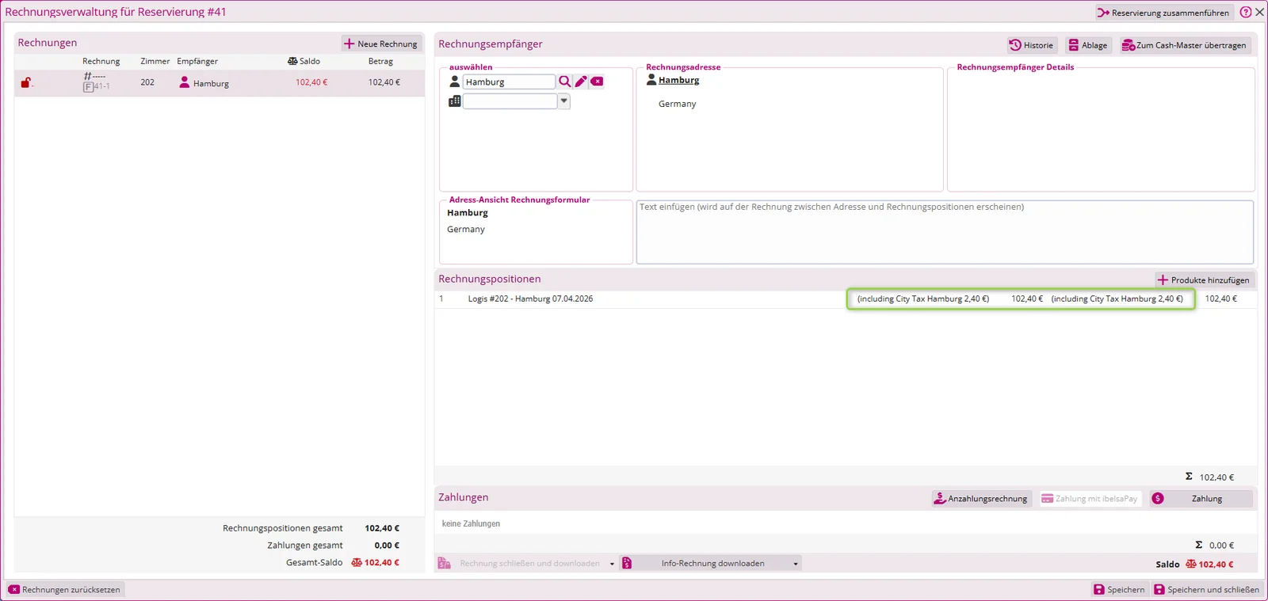Image resolution: width=1268 pixels, height=601 pixels.
Task: Click the Betrag column header
Action: pos(380,61)
